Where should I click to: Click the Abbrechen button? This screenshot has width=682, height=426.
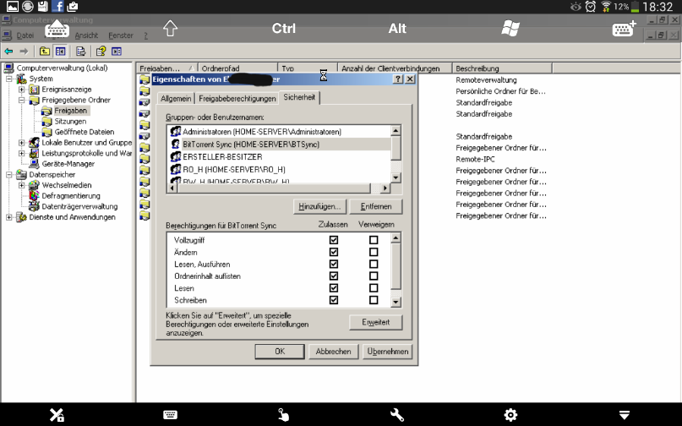click(333, 352)
